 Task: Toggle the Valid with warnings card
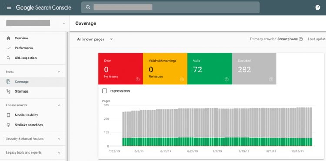coord(165,69)
